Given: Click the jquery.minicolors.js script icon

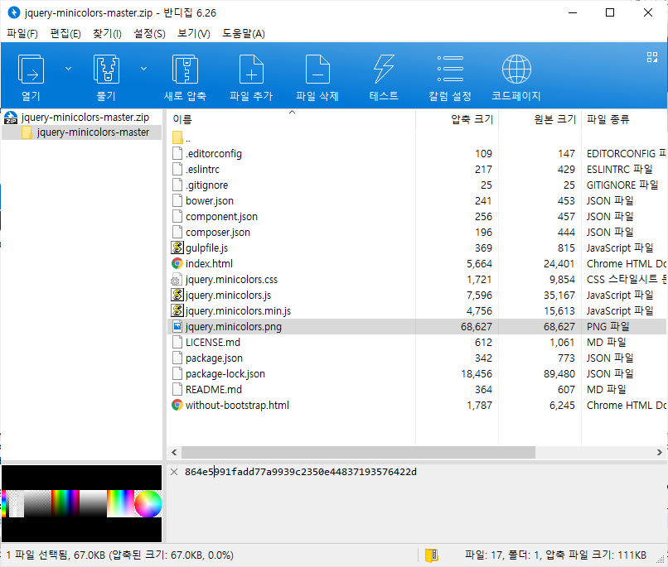Looking at the screenshot, I should (177, 295).
